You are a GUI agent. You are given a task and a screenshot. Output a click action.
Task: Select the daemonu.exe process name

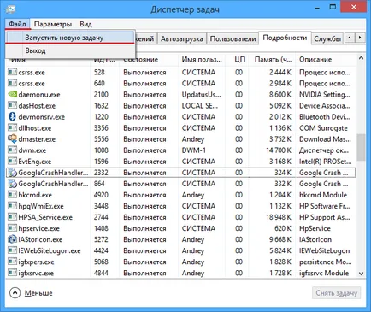pyautogui.click(x=39, y=94)
